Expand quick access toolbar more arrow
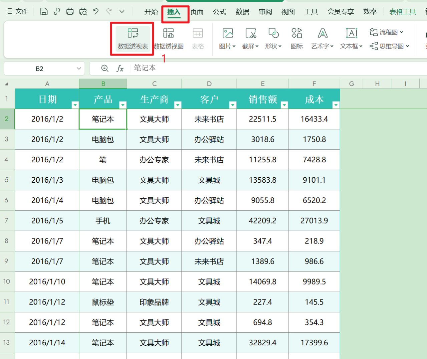Viewport: 427px width, 359px height. 122,12
